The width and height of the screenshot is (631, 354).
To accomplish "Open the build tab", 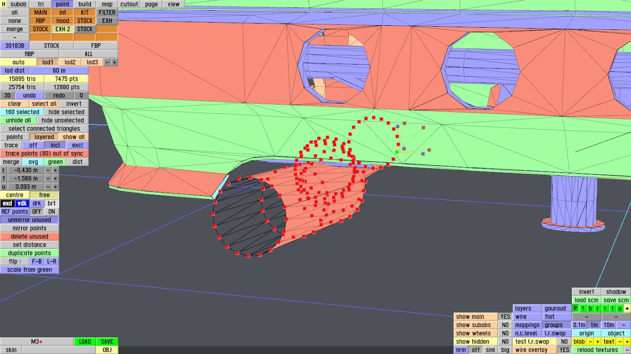I will point(85,4).
